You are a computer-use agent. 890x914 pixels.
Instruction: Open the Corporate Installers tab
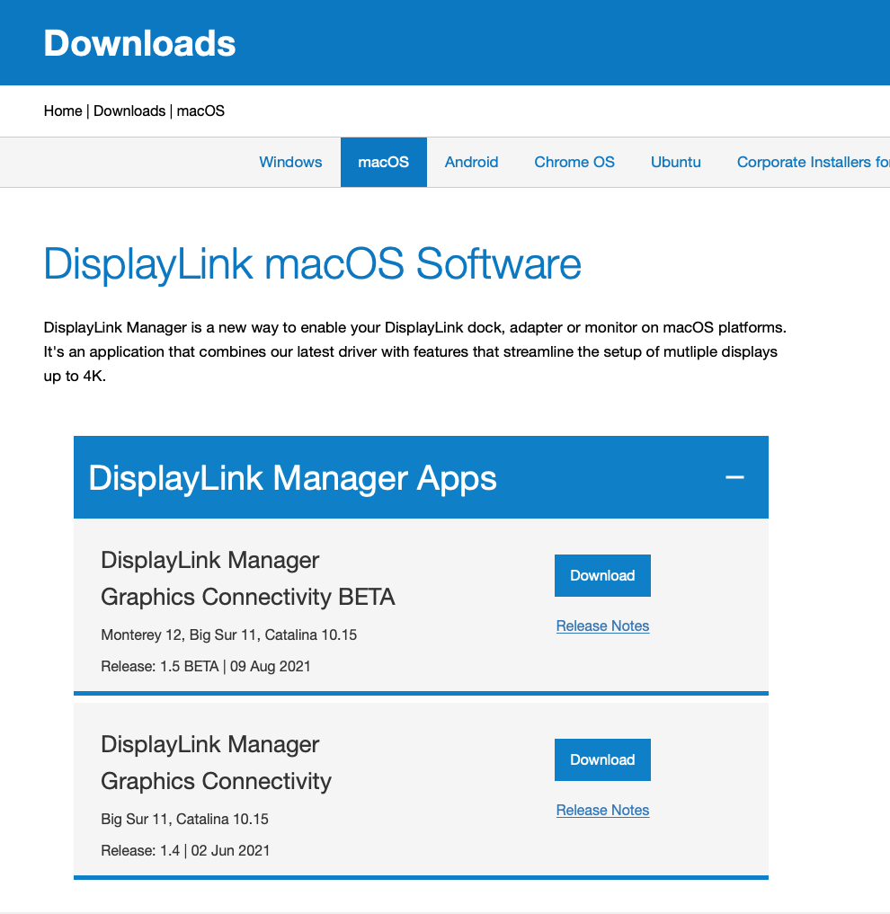click(x=813, y=162)
